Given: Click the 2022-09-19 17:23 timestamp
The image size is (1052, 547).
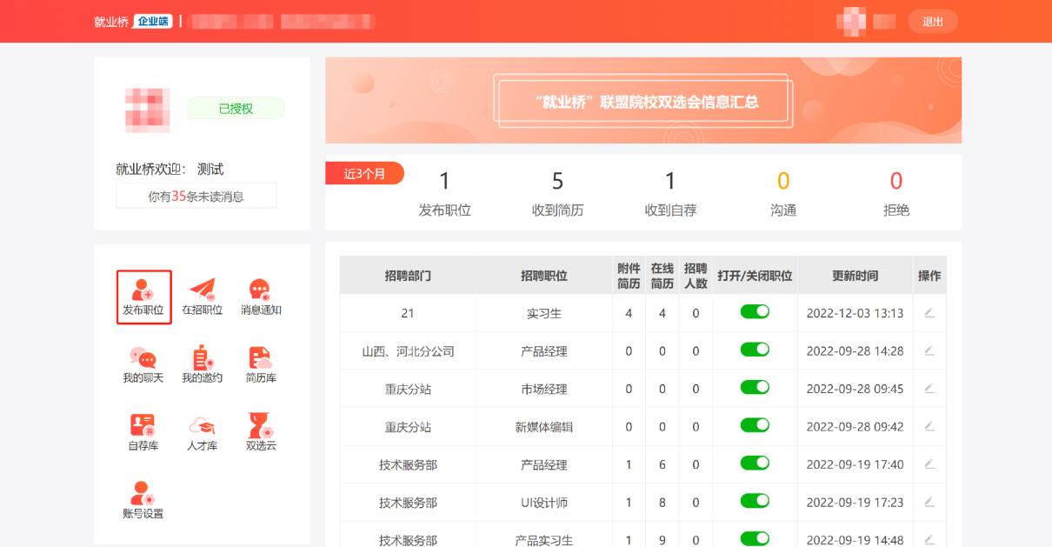Looking at the screenshot, I should coord(856,503).
